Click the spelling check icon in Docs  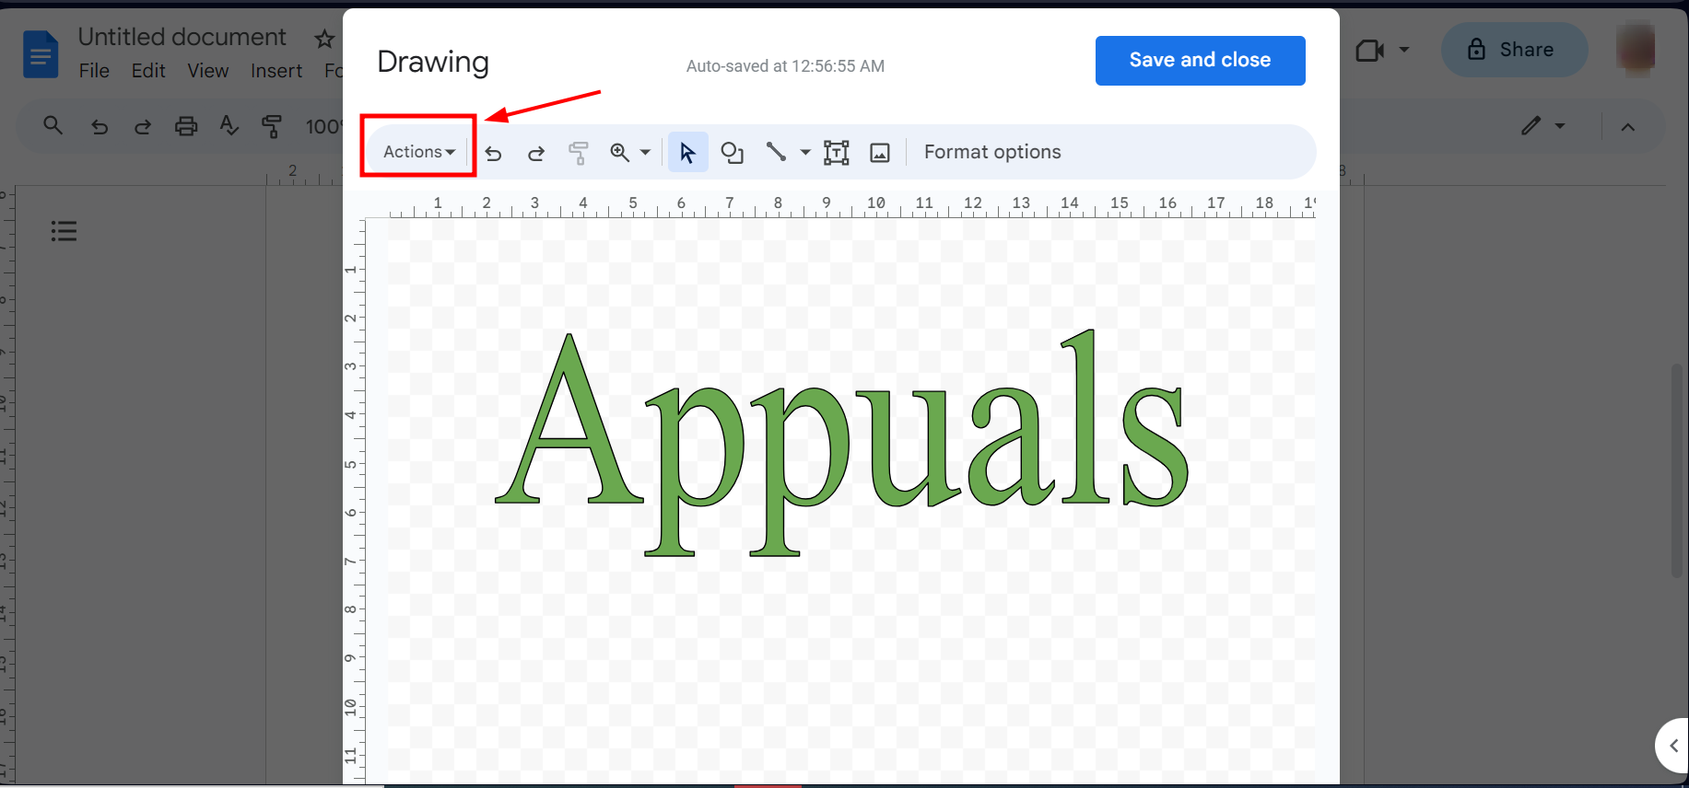click(x=229, y=125)
